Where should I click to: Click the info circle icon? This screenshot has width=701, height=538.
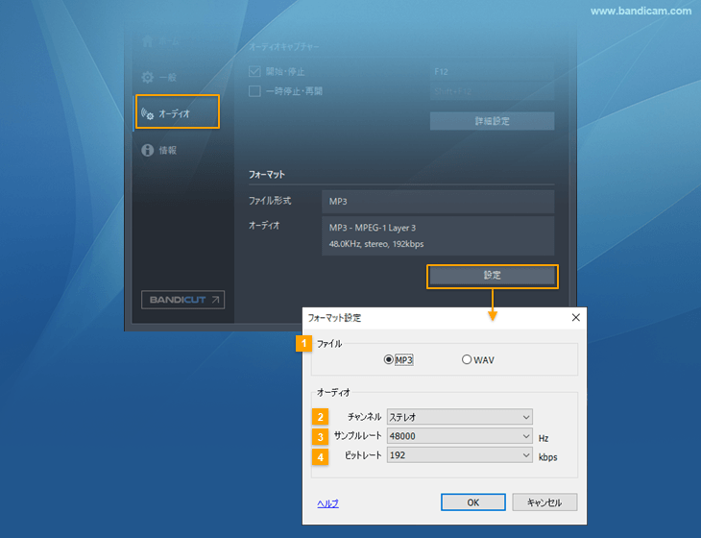click(x=148, y=150)
